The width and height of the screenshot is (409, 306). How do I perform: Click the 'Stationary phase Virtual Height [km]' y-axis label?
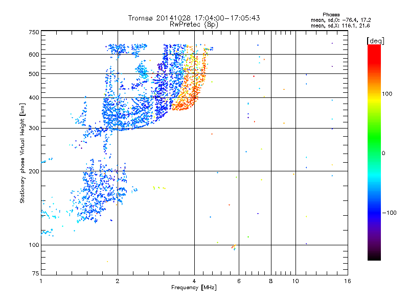(22, 153)
